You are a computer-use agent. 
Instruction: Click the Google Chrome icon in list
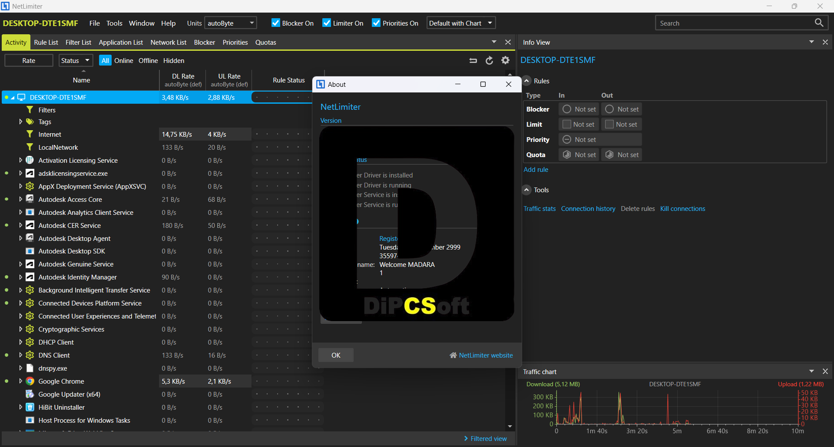coord(30,381)
